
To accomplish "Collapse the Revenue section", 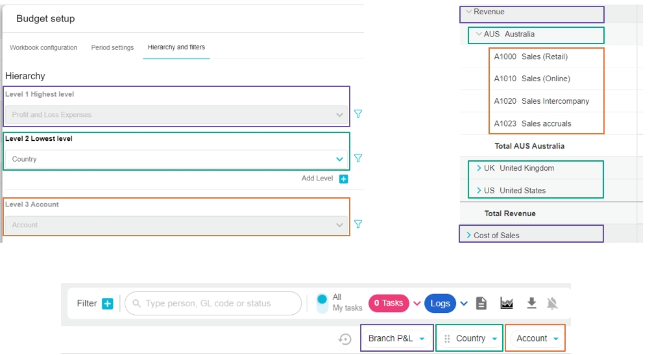I will [468, 12].
